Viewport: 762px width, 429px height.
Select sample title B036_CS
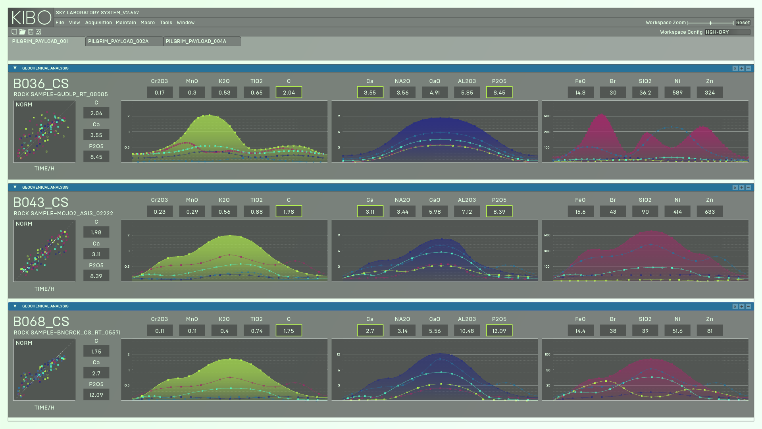pos(41,83)
